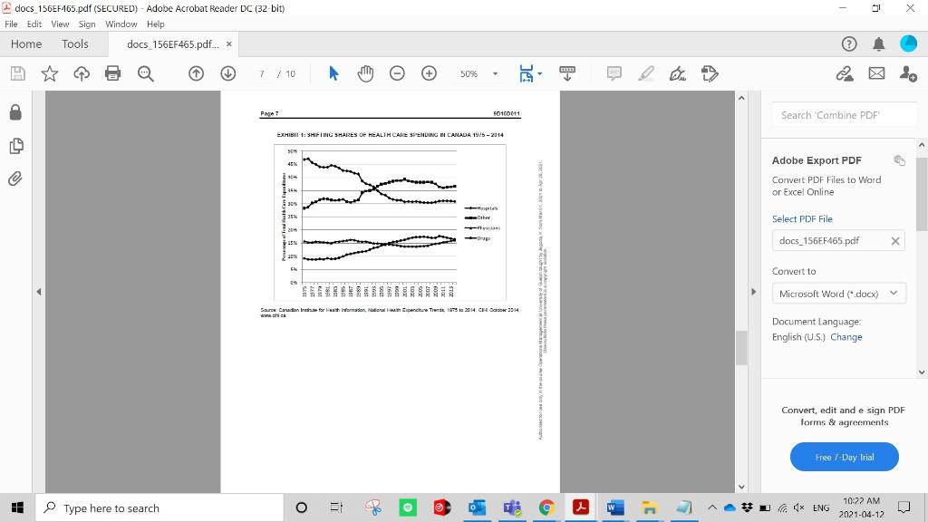Image resolution: width=928 pixels, height=522 pixels.
Task: Collapse the right tools pane arrow
Action: (x=753, y=292)
